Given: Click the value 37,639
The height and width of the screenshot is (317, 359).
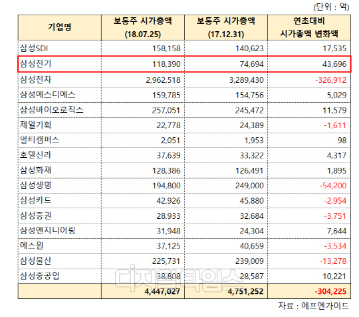Looking at the screenshot, I should pos(168,156).
